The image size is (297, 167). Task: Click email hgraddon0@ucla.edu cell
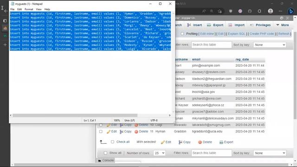[x=207, y=131]
